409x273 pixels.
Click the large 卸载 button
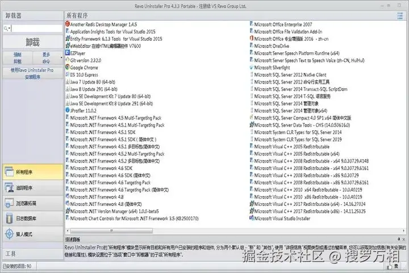[33, 42]
